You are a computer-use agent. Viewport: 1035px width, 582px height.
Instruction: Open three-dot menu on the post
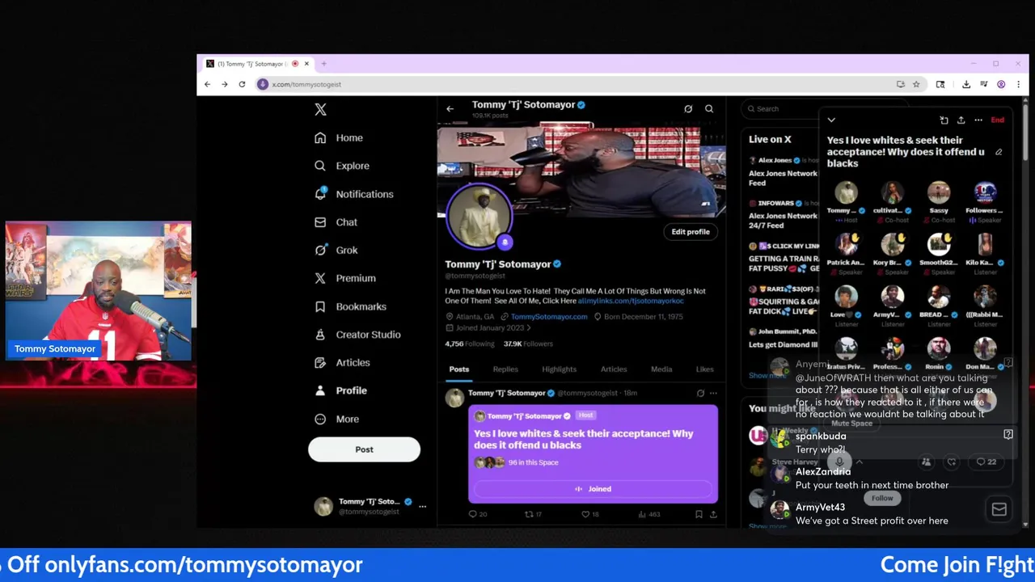point(713,394)
